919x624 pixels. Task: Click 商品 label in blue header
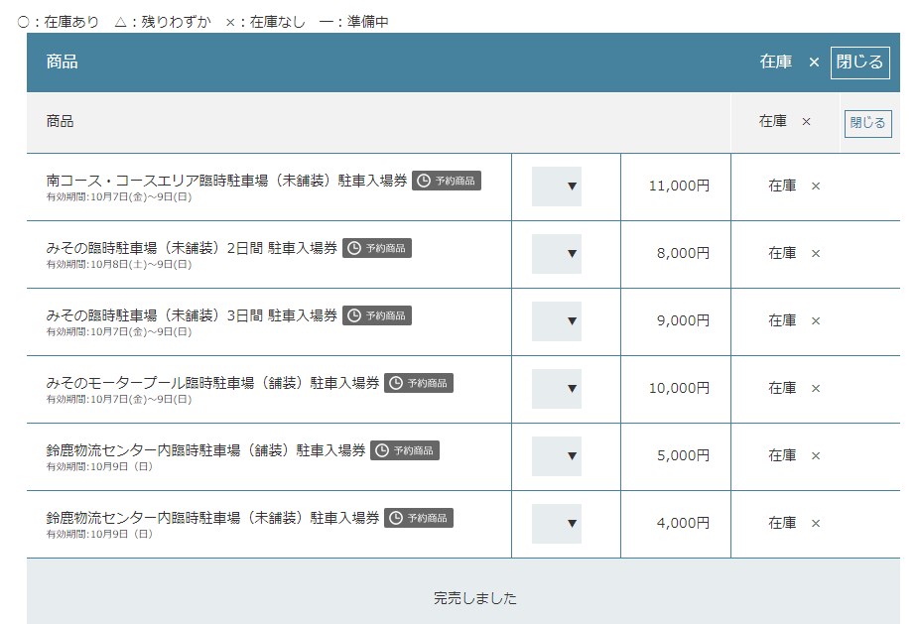click(x=63, y=62)
